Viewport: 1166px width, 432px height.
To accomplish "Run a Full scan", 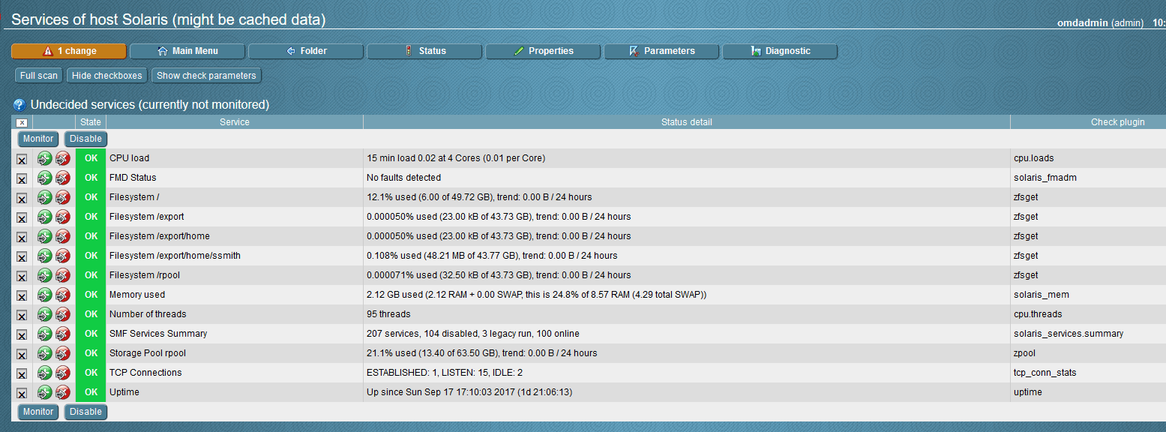I will [x=39, y=76].
